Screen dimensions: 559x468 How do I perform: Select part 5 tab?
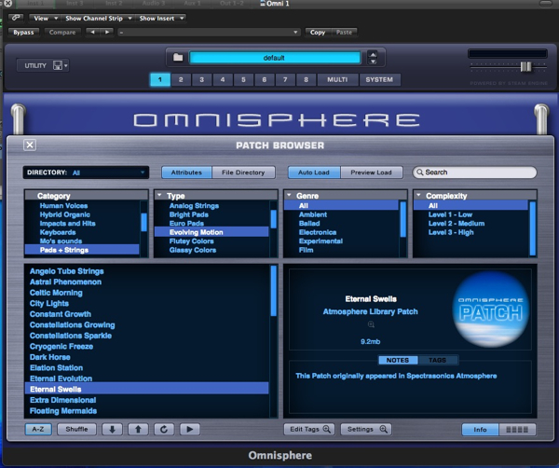[x=243, y=79]
